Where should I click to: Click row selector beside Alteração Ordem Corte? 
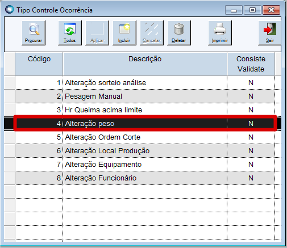click(x=10, y=137)
